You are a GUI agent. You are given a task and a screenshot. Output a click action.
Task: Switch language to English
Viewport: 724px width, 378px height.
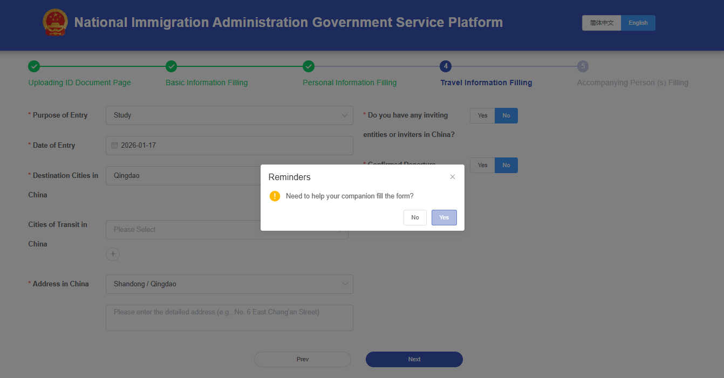[x=638, y=23]
